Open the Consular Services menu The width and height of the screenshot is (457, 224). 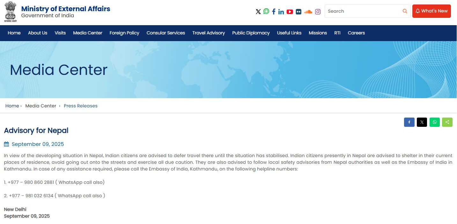coord(166,33)
